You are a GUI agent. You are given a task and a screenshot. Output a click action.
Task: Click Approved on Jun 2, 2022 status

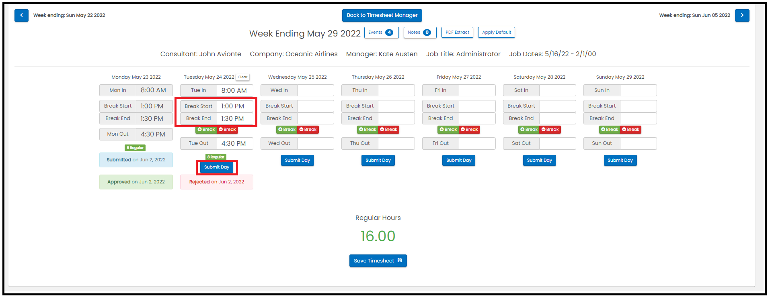(x=136, y=182)
